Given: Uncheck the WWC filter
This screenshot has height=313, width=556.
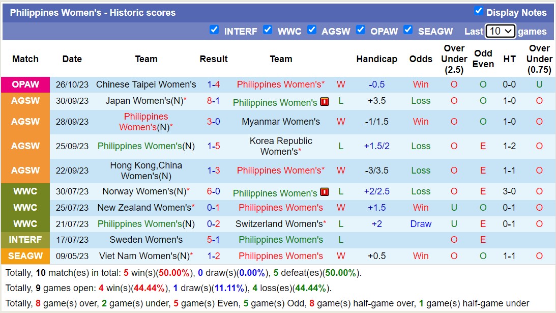Looking at the screenshot, I should [268, 30].
